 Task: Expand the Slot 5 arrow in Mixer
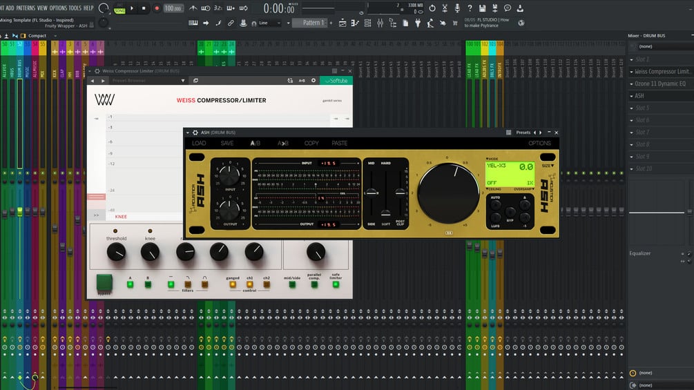click(x=632, y=108)
